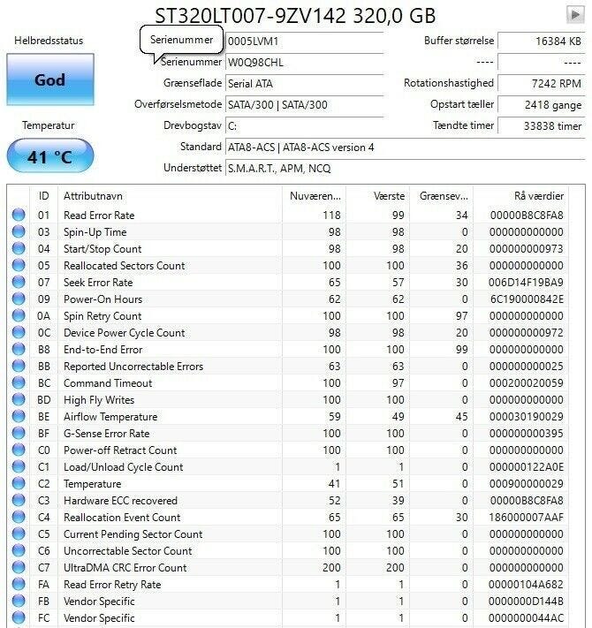Click the status orb for Hardware ECC recovered

(19, 501)
